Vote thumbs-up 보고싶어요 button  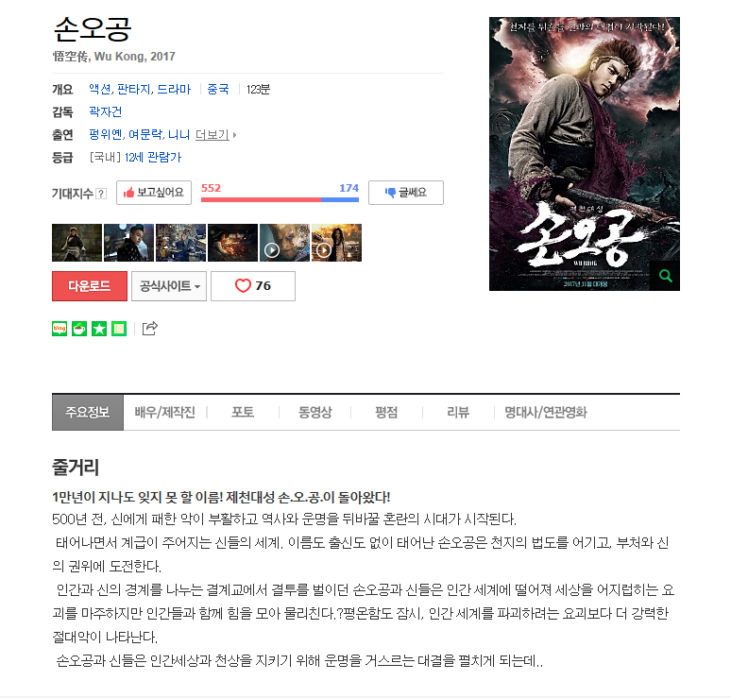pos(154,193)
